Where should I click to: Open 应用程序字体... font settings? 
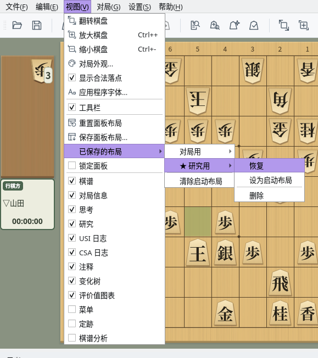114,92
